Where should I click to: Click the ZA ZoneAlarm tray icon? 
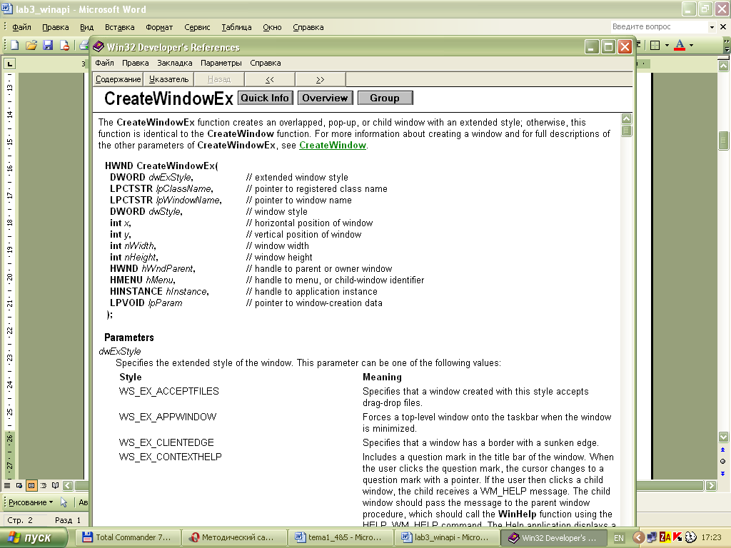(x=665, y=537)
